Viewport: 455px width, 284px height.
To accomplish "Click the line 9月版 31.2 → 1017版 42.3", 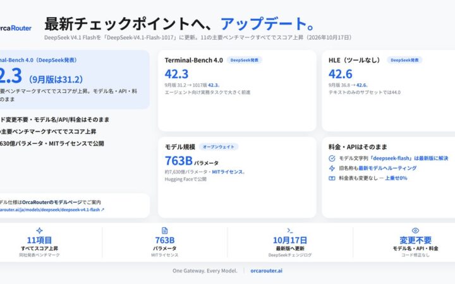I will 192,85.
